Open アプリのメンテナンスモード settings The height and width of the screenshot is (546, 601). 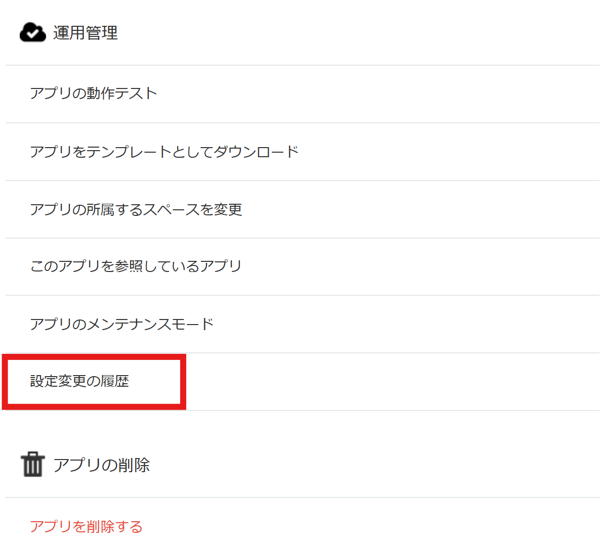122,324
